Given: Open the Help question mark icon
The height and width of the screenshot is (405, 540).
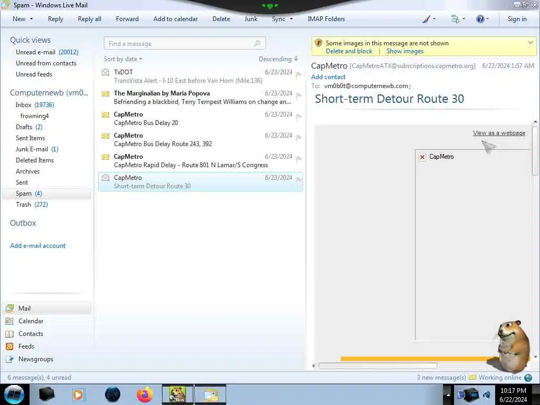Looking at the screenshot, I should click(x=480, y=19).
